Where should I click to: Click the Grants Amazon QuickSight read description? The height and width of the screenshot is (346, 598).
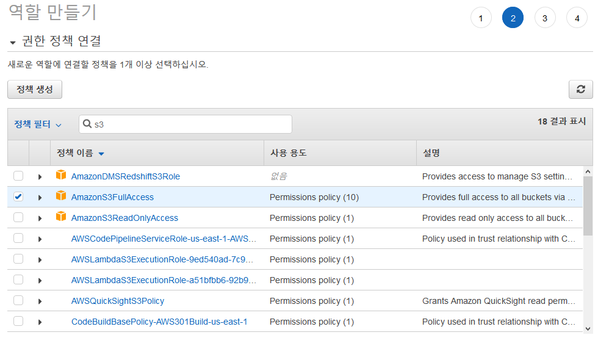pos(499,301)
